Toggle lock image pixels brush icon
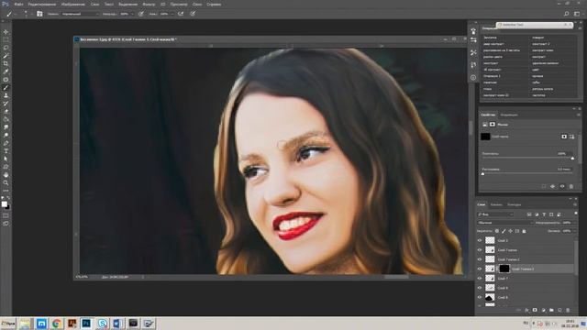This screenshot has height=330, width=587. [x=504, y=231]
